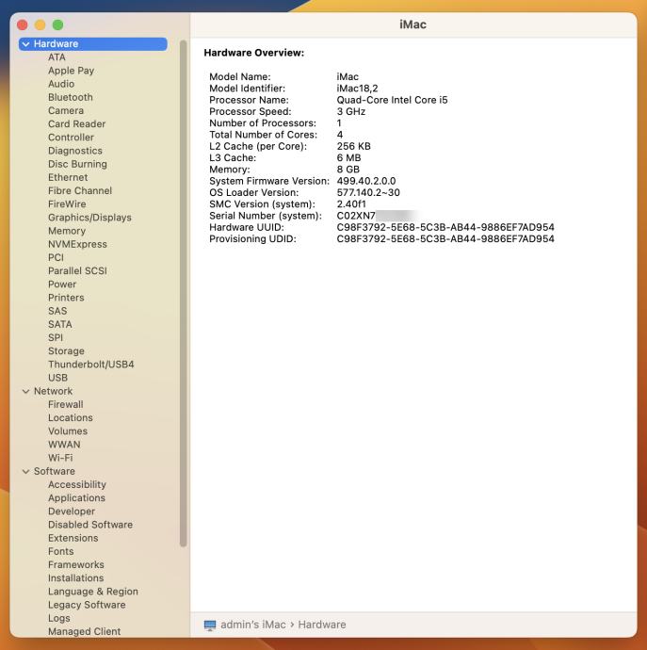Open Developer entry
The height and width of the screenshot is (650, 647).
[x=72, y=512]
